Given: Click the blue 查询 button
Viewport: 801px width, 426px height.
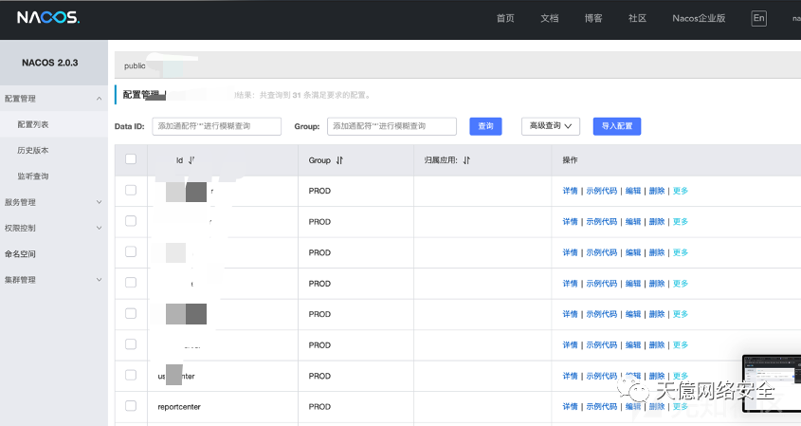Looking at the screenshot, I should coord(485,126).
